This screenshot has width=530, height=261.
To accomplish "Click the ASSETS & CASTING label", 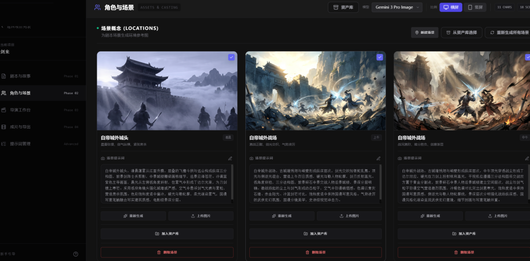I will click(x=159, y=7).
